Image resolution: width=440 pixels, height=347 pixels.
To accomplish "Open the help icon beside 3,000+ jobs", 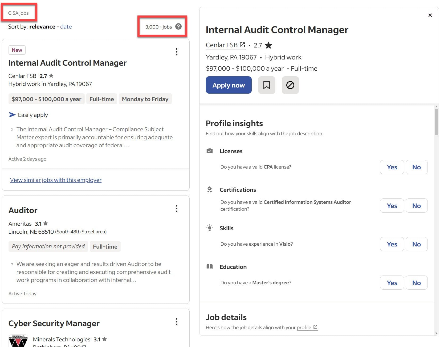I will [x=178, y=26].
